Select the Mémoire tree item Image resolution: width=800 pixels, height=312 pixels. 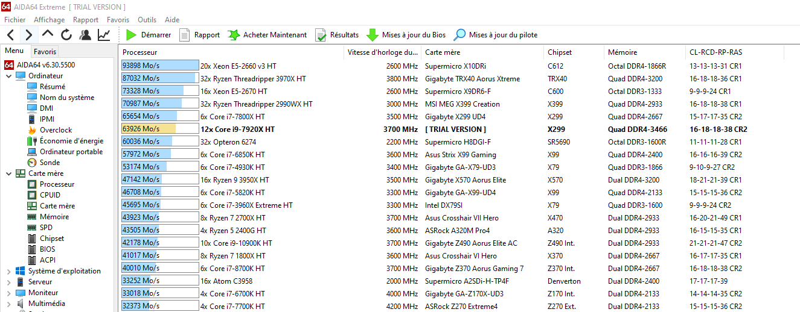(x=54, y=217)
